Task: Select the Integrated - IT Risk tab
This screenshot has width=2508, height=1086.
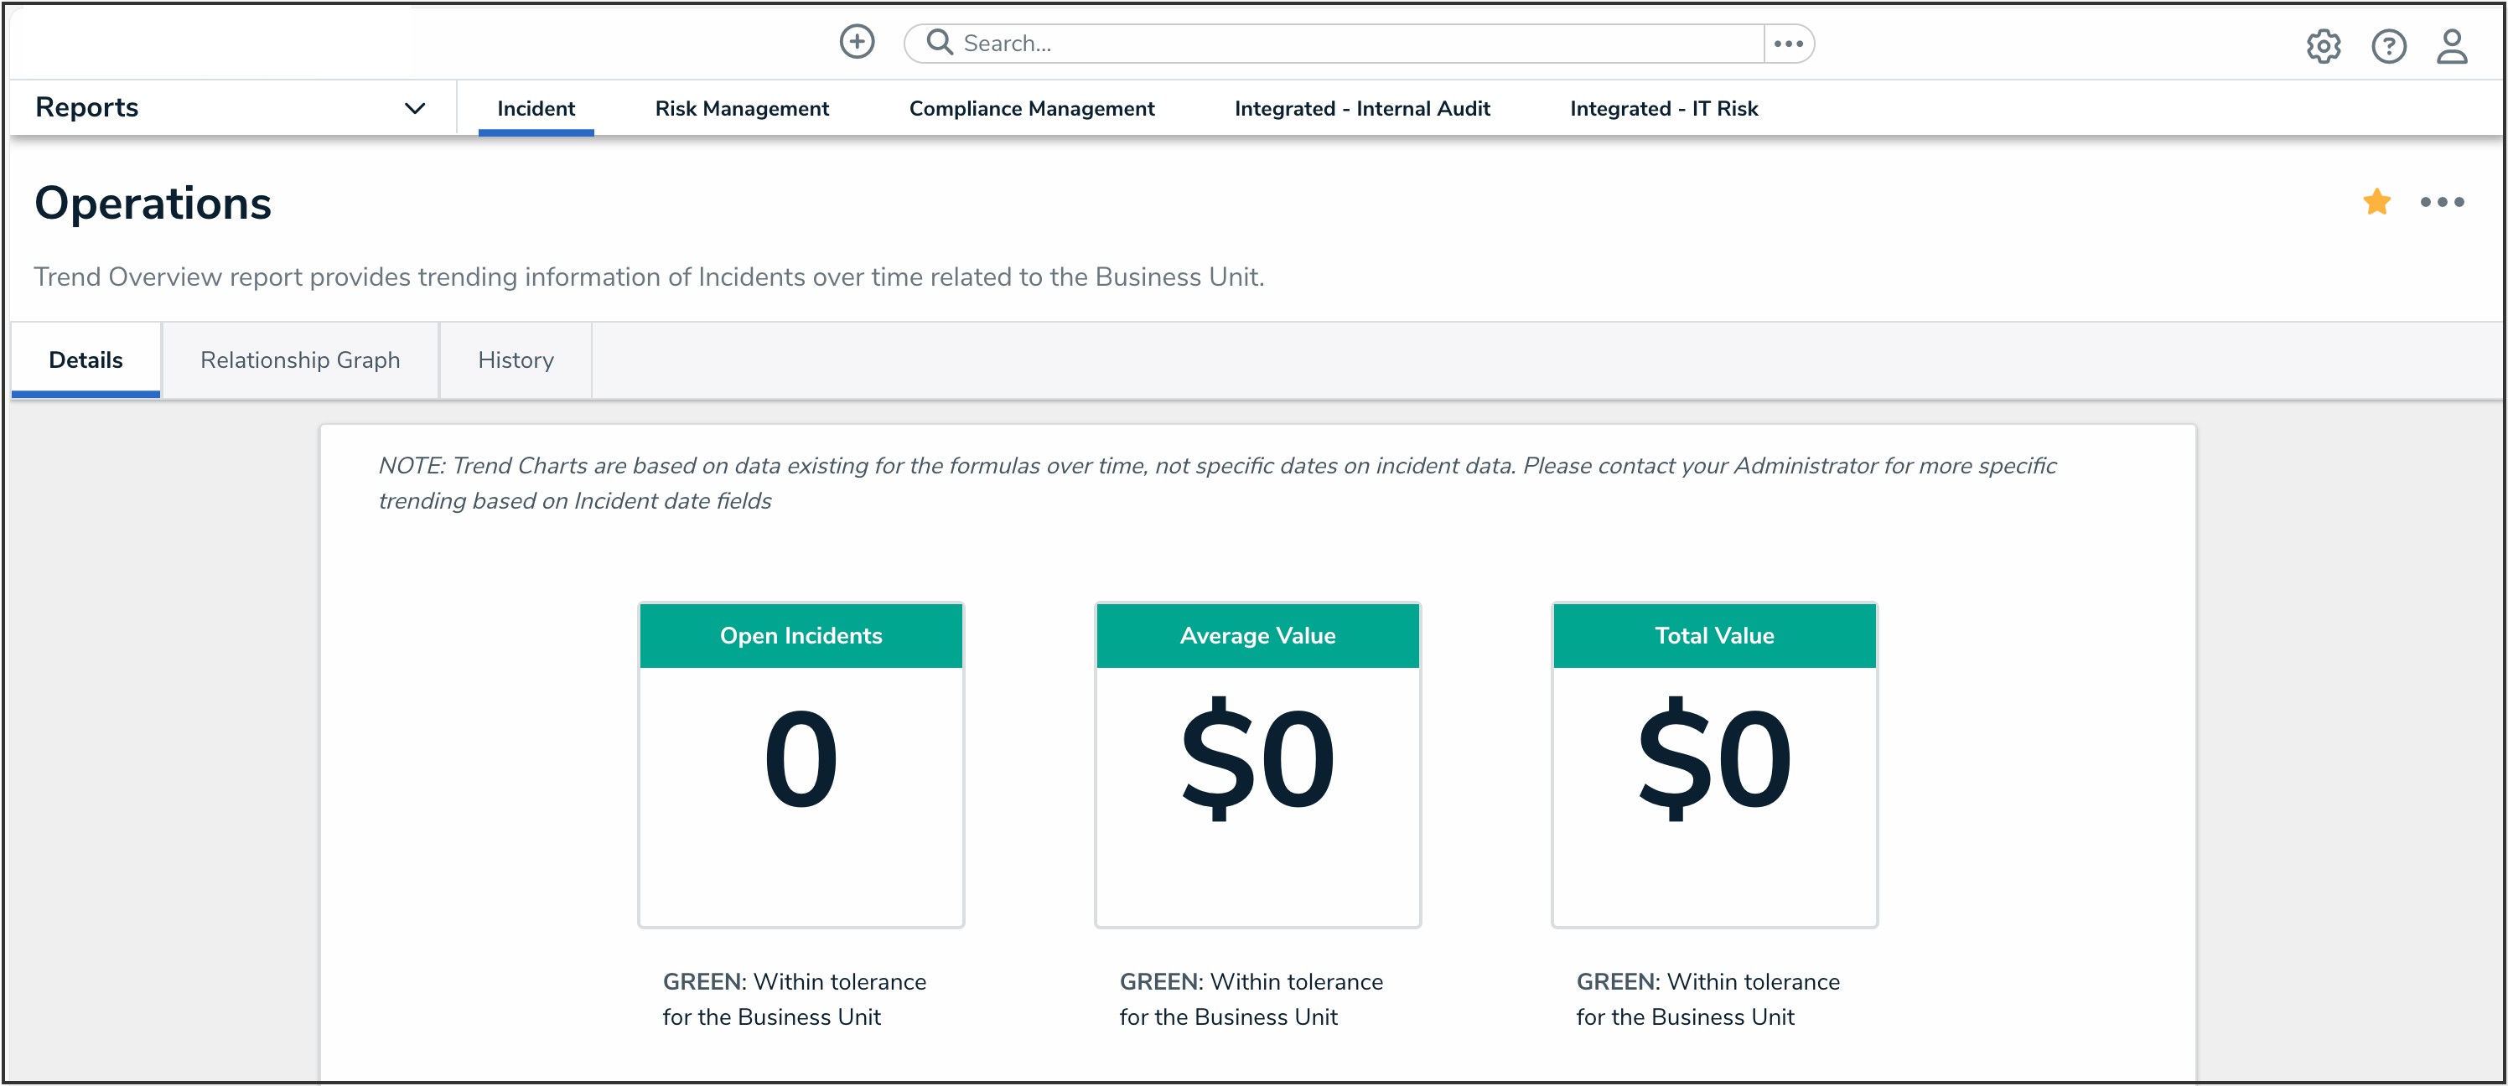Action: (1663, 108)
